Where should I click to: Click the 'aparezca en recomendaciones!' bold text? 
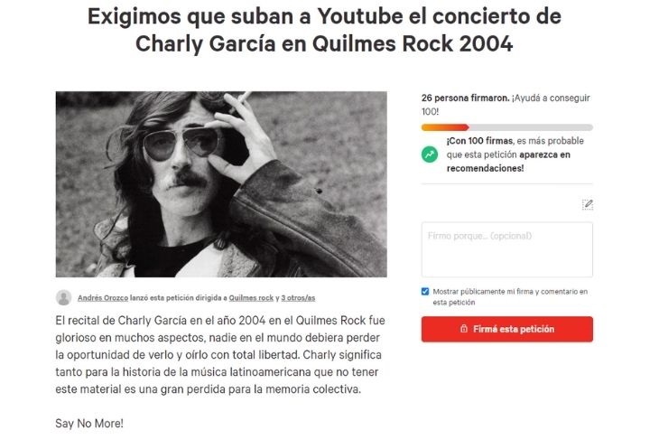coord(508,162)
